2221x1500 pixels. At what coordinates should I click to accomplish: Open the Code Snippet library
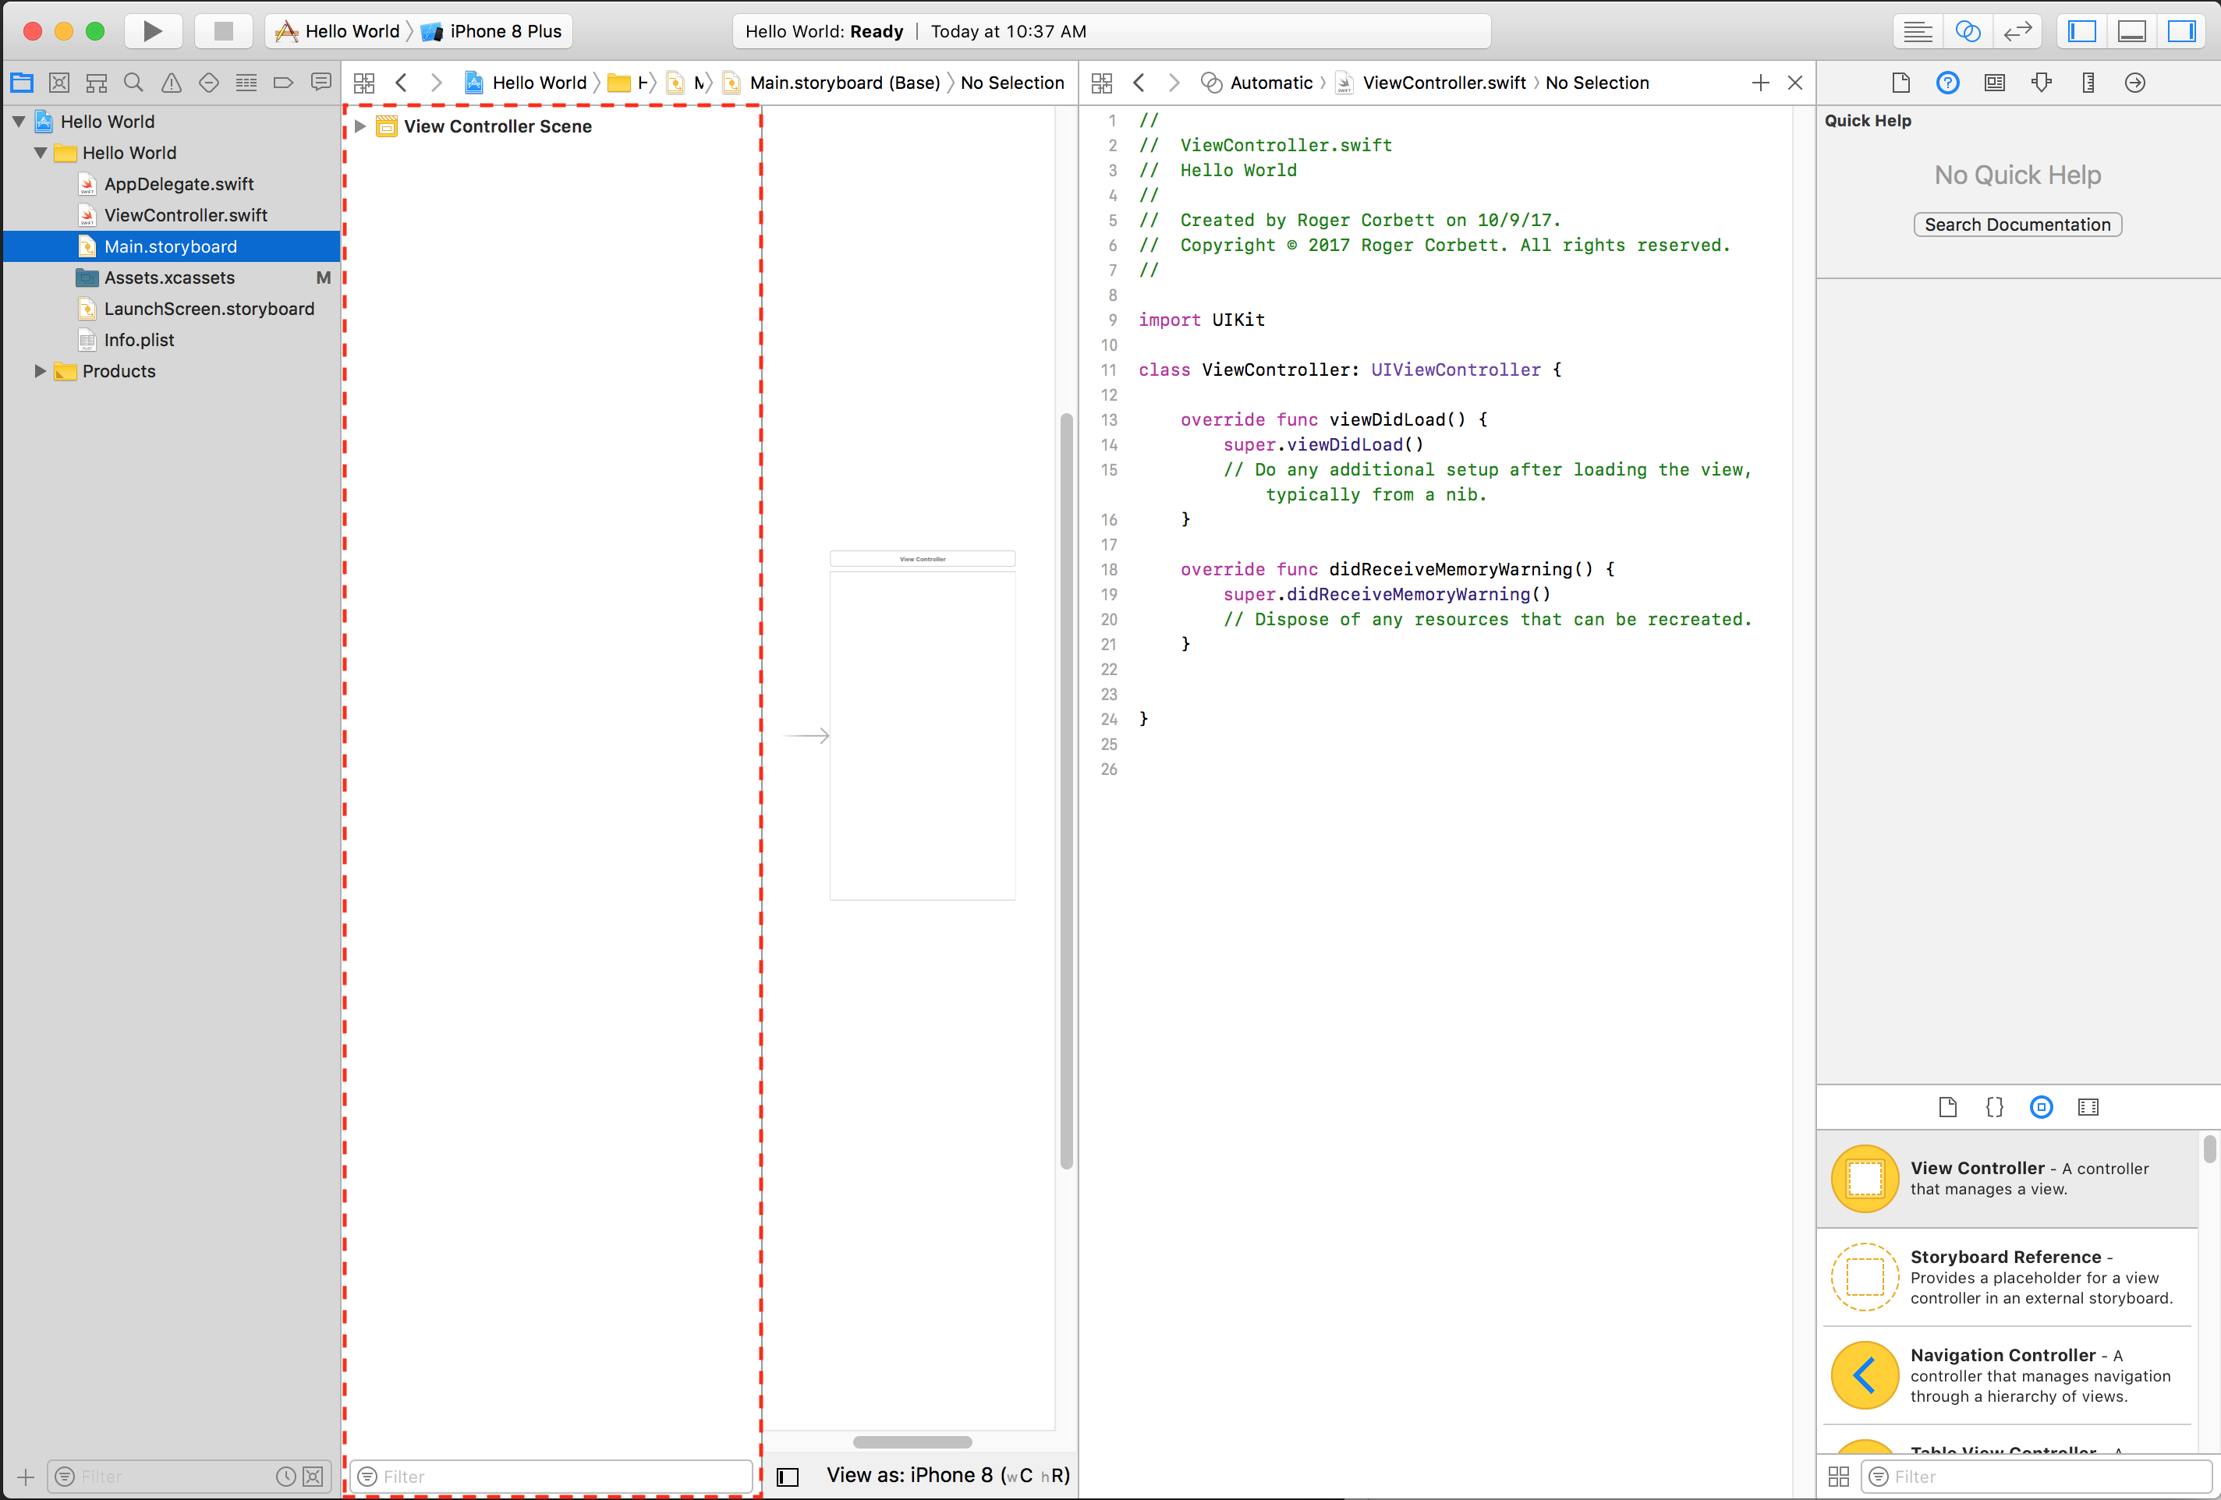[x=1993, y=1106]
